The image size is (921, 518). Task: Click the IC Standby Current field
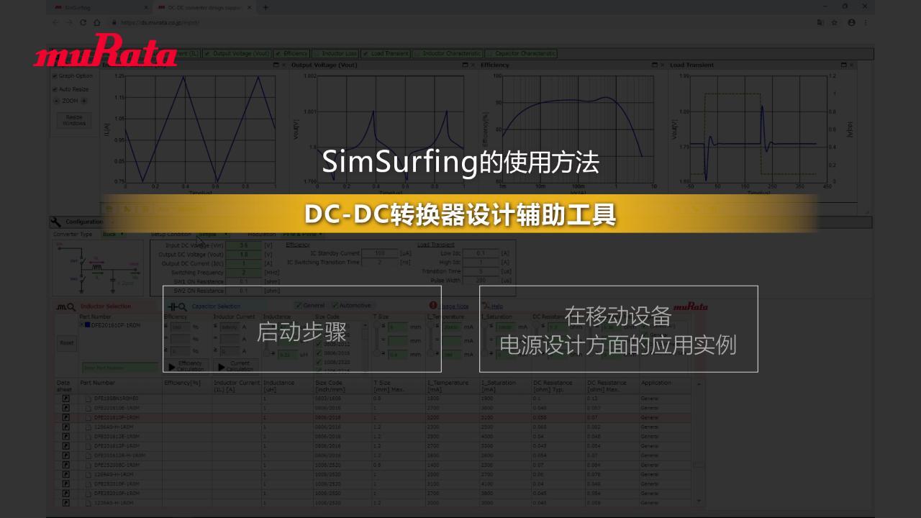pos(378,253)
